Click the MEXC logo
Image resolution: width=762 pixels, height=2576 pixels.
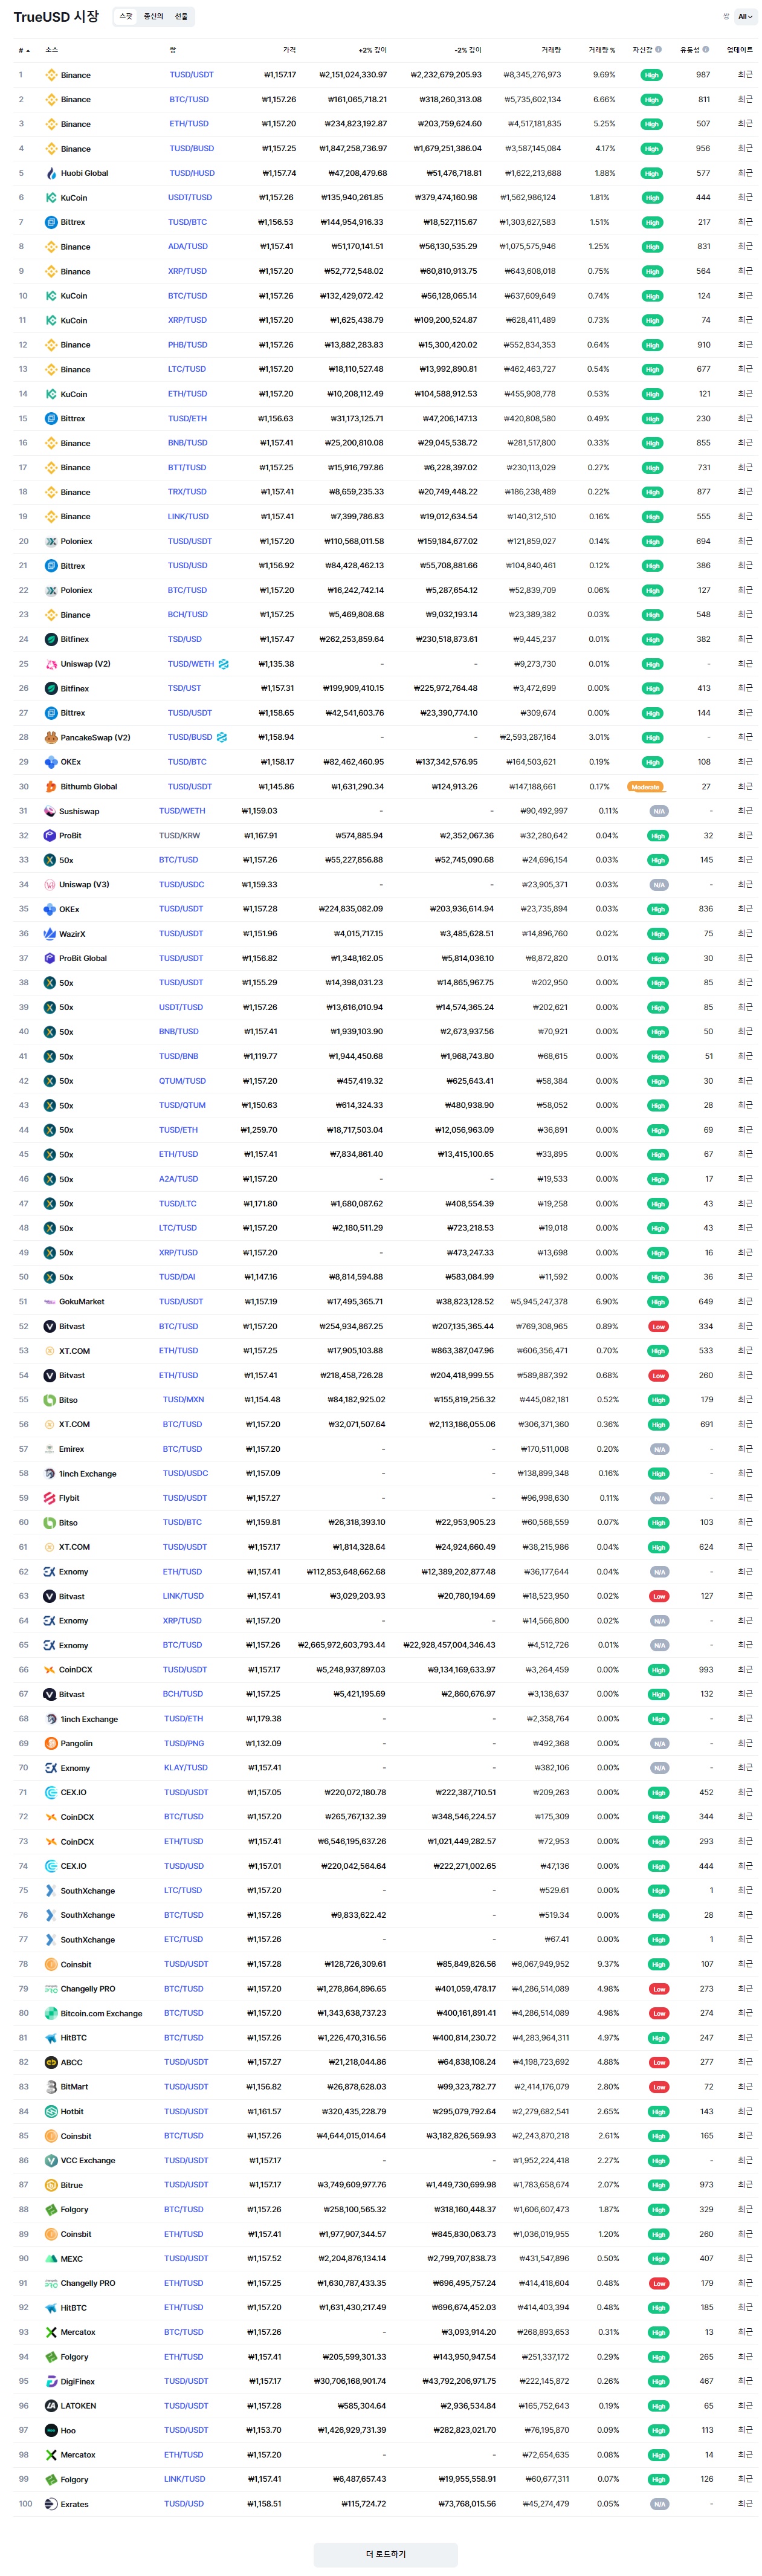[51, 2258]
